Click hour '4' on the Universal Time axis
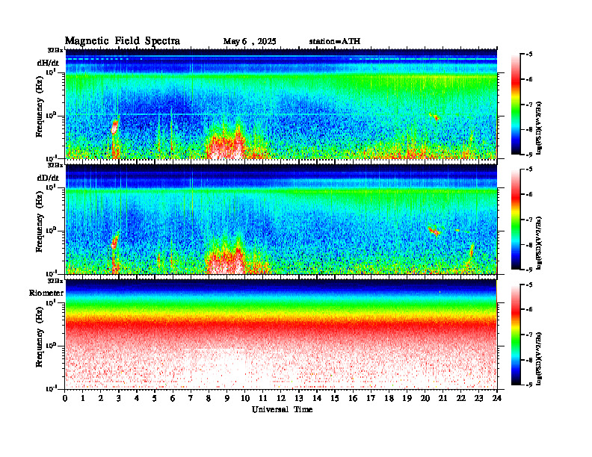Screen dimensions: 592x457 pyautogui.click(x=137, y=399)
